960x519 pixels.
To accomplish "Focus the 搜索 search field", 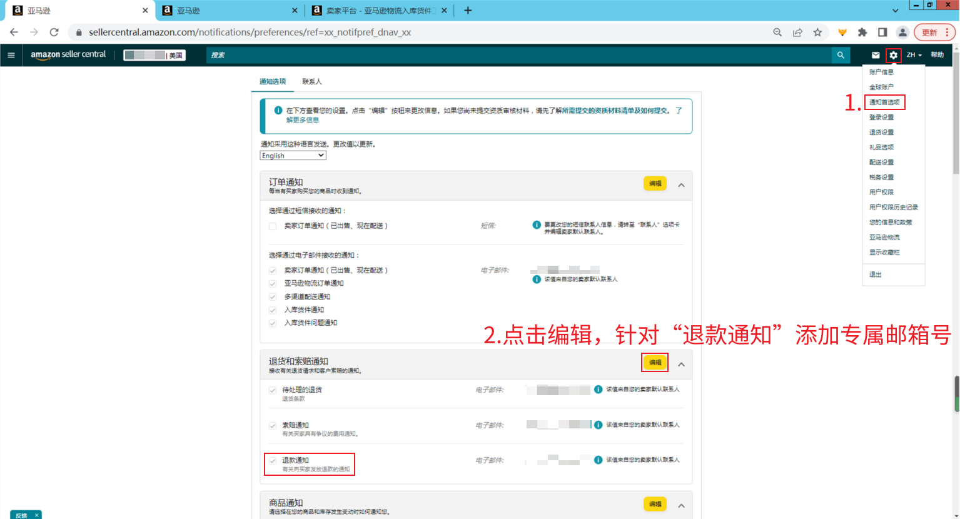I will click(519, 55).
